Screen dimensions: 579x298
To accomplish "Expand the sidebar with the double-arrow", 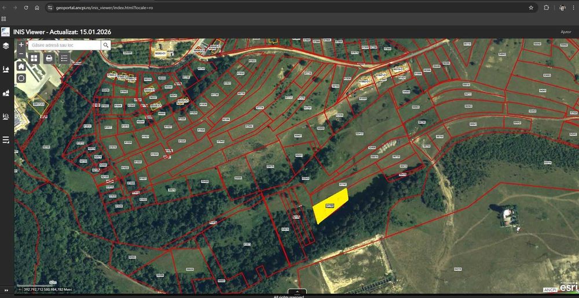I will (x=6, y=290).
